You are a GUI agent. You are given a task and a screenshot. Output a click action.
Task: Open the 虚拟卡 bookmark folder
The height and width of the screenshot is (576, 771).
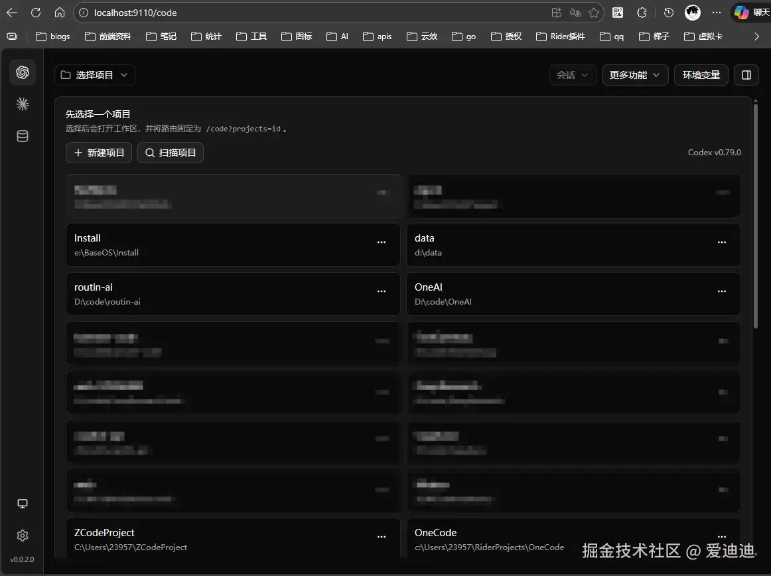pos(703,36)
